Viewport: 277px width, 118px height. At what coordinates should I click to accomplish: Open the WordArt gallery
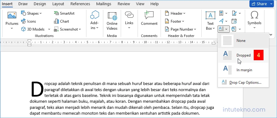tap(223, 21)
